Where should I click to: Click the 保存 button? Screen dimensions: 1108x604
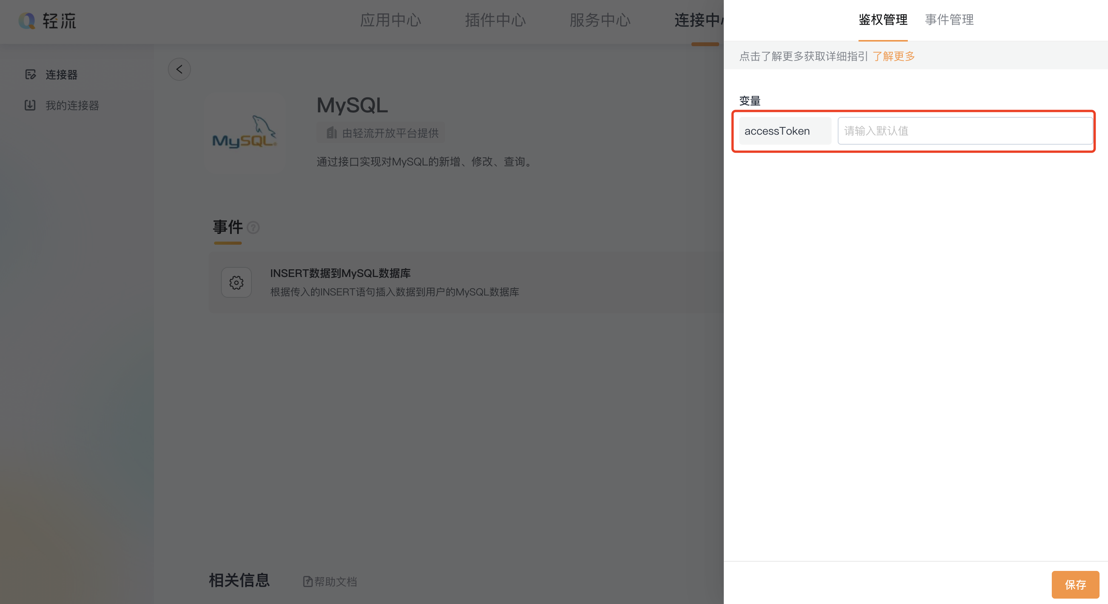pyautogui.click(x=1075, y=584)
